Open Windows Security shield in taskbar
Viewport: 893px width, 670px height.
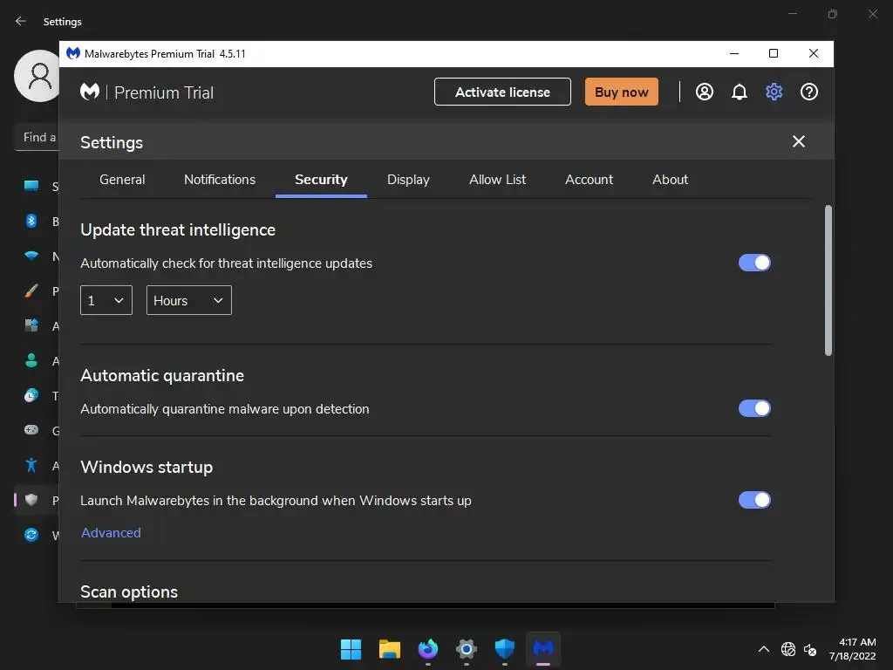click(505, 649)
